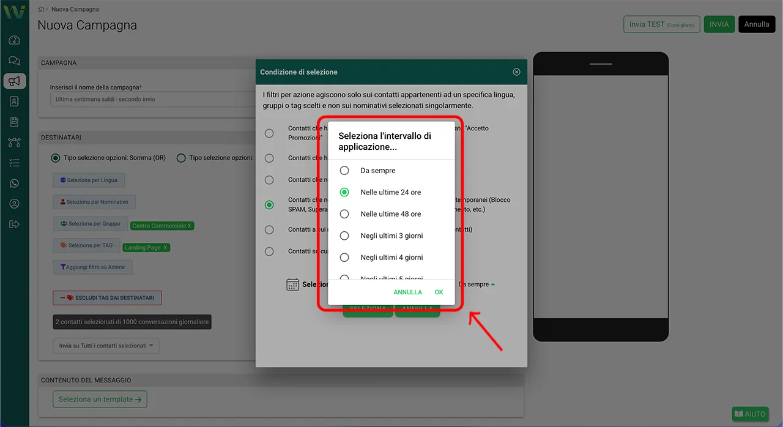Viewport: 783px width, 427px height.
Task: Pick the 'Negli ultimi 4 giorni' option
Action: (x=344, y=258)
